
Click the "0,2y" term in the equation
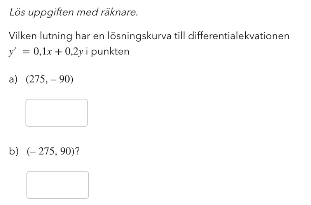(73, 51)
